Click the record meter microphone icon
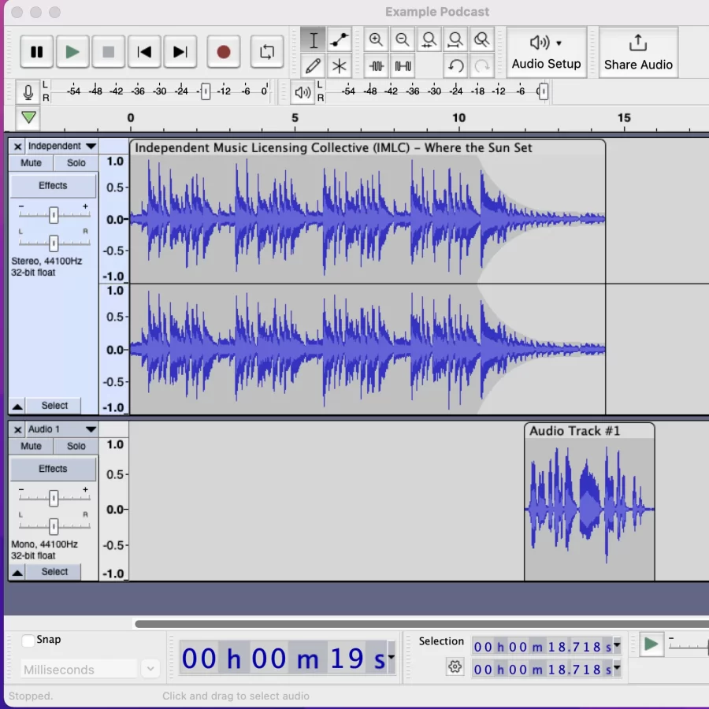The width and height of the screenshot is (709, 709). coord(28,92)
